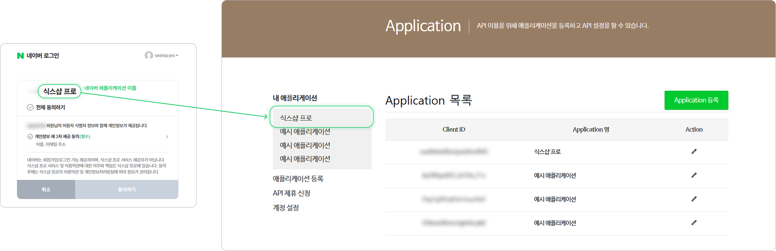Click the Application 목록 heading
This screenshot has height=251, width=776.
click(429, 100)
